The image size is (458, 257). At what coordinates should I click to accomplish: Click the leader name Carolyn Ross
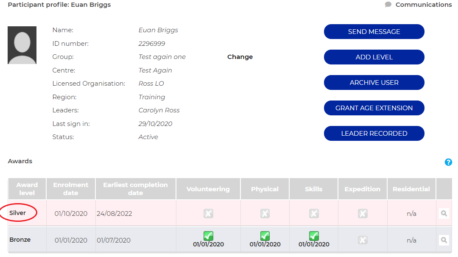pos(159,110)
